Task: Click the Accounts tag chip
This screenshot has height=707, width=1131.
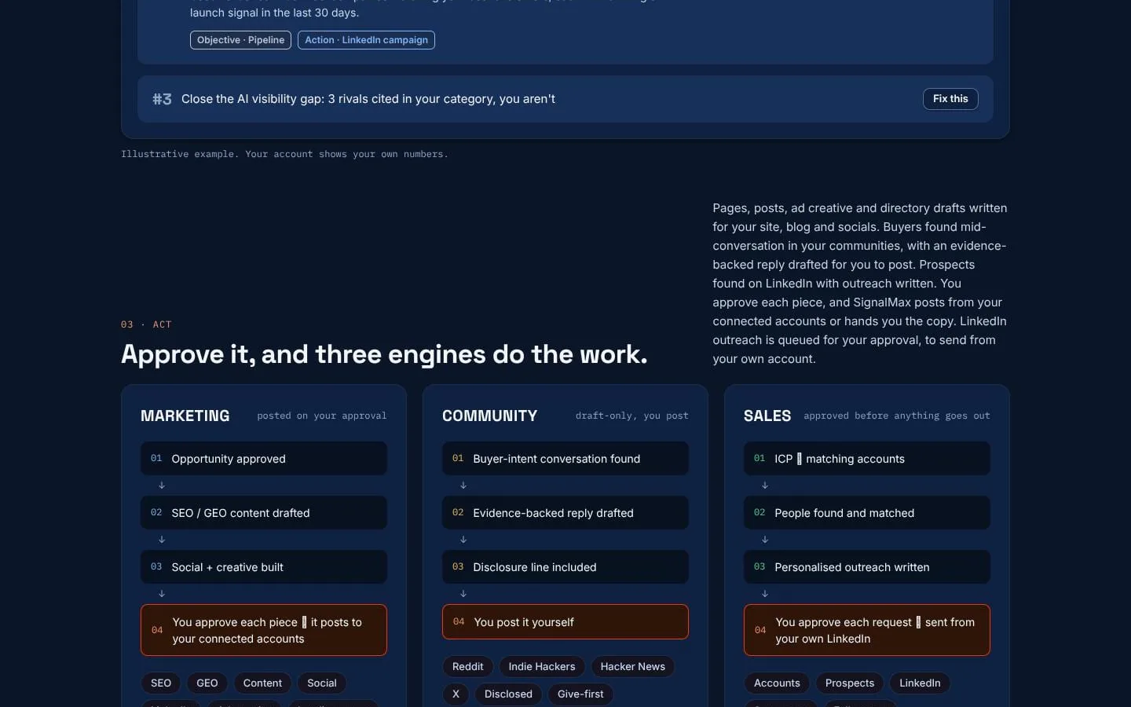Action: [777, 683]
